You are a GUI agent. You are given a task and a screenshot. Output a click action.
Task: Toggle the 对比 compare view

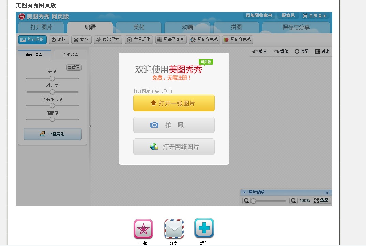coord(322,51)
